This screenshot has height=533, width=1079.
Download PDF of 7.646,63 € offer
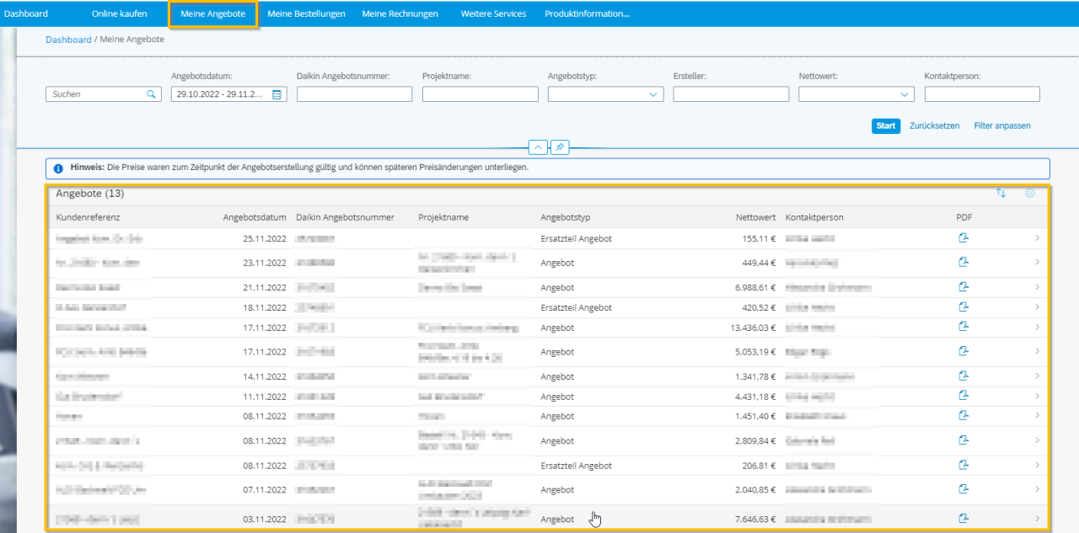pos(964,519)
